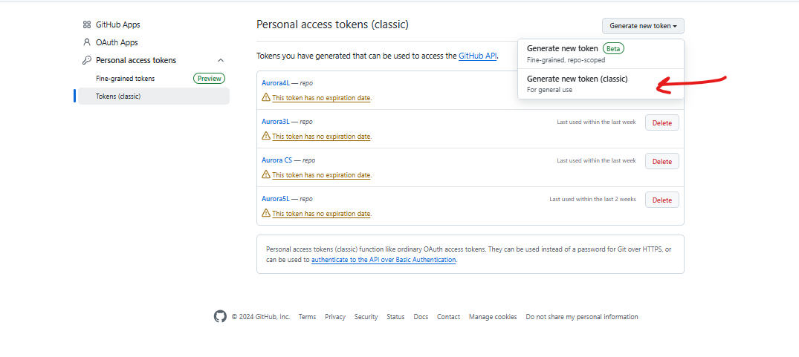The height and width of the screenshot is (357, 799).
Task: Open Fine-grained tokens in the sidebar
Action: pyautogui.click(x=125, y=78)
